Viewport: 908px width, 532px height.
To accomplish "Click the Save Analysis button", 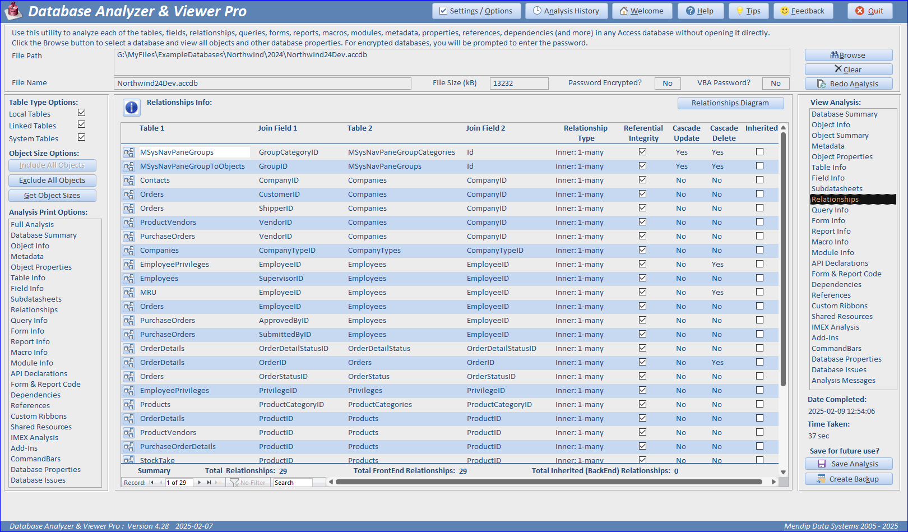I will [849, 464].
